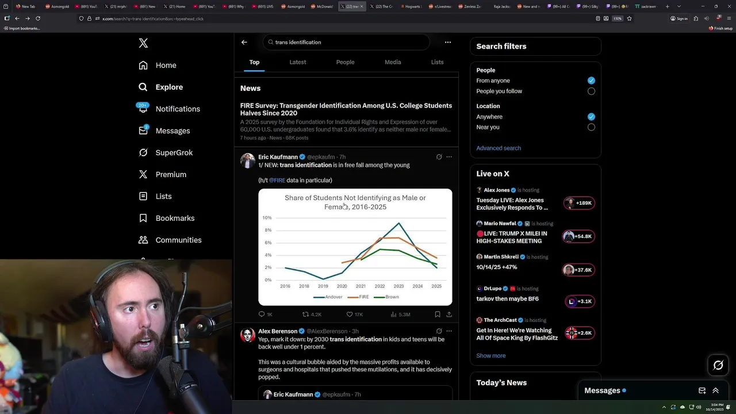Screen dimensions: 736x414
Task: Open the @FIRE mention link
Action: point(277,181)
